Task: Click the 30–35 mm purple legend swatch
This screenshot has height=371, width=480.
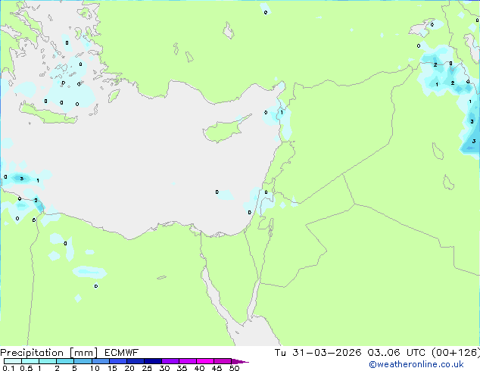Action: click(170, 361)
